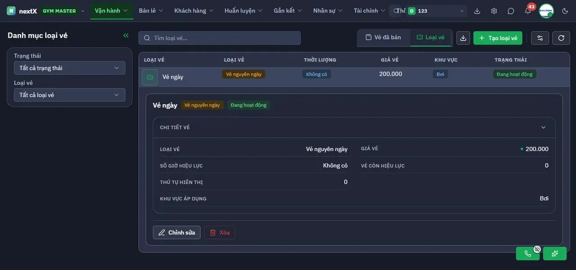This screenshot has height=270, width=576.
Task: Refresh the ticket type list
Action: 561,38
